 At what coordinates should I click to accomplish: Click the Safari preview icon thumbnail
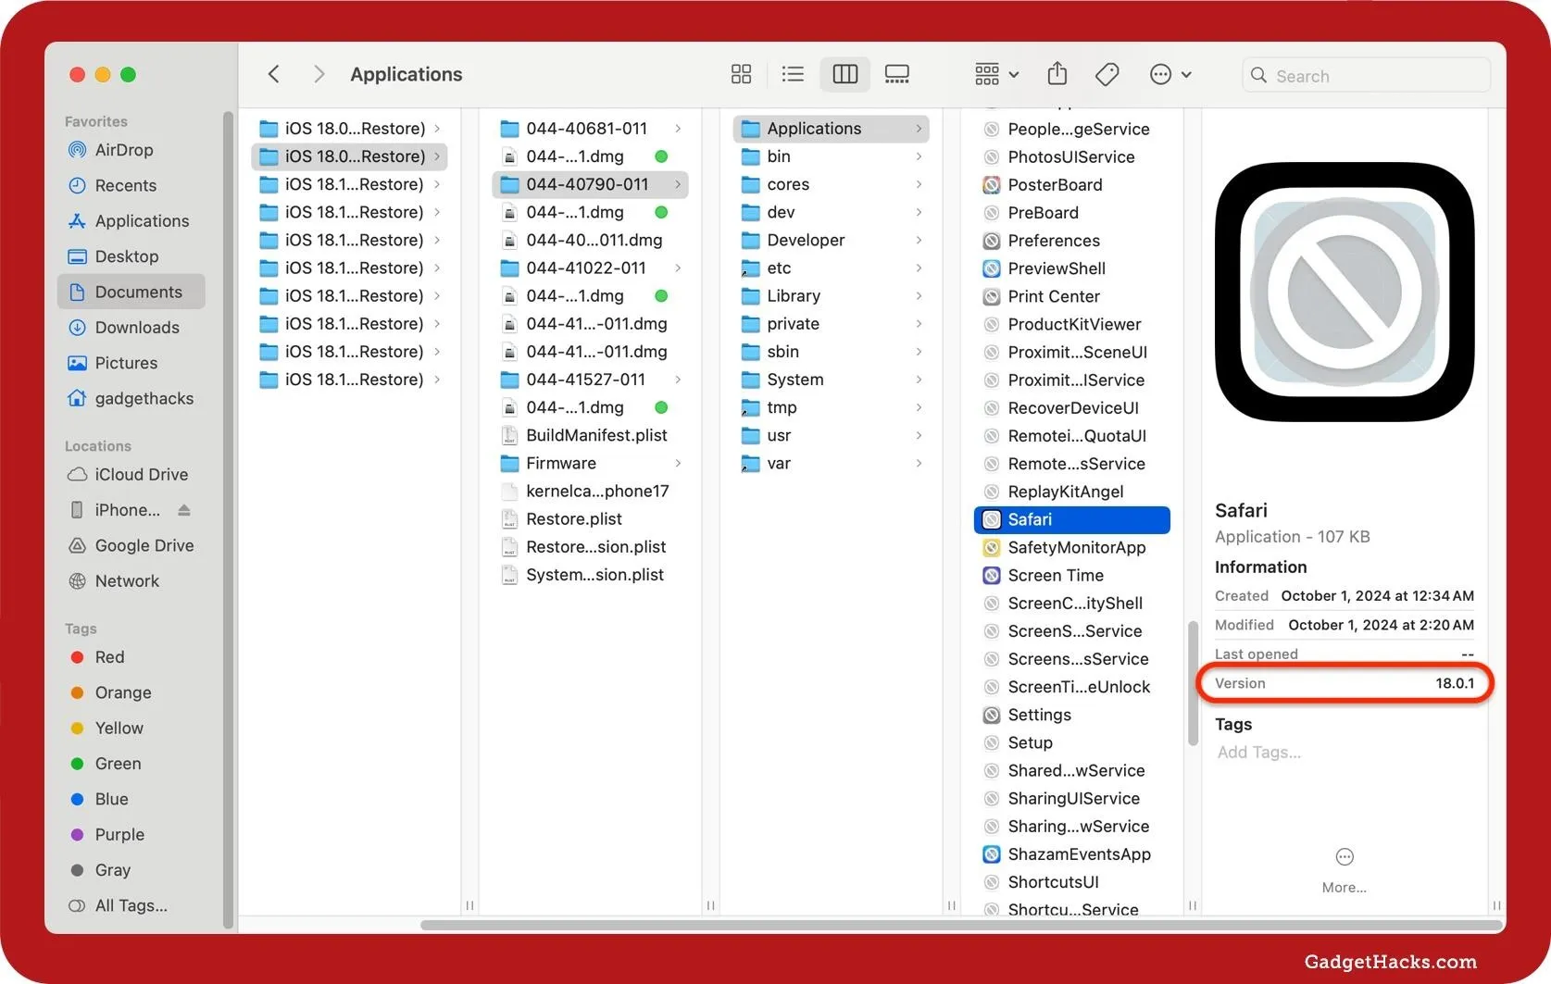click(1345, 292)
